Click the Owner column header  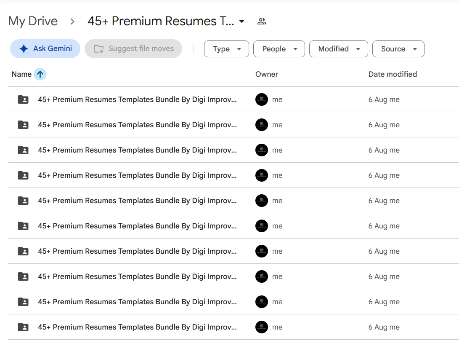click(267, 74)
